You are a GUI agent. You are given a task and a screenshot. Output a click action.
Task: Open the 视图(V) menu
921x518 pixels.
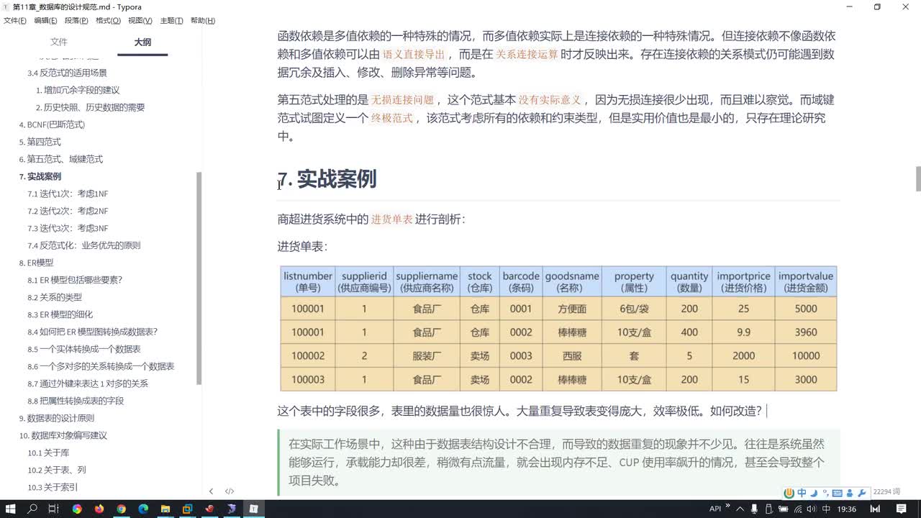[x=140, y=21]
